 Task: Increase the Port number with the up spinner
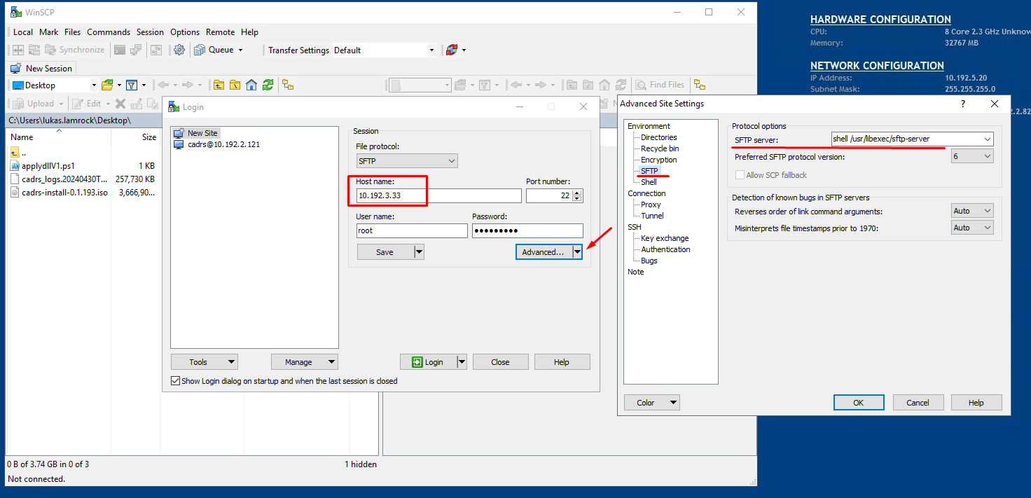coord(577,193)
